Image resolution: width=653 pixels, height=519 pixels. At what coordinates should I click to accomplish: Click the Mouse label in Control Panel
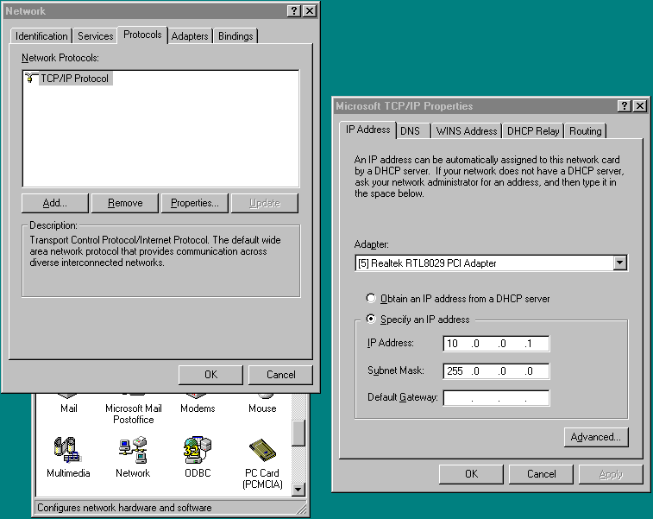pyautogui.click(x=262, y=408)
